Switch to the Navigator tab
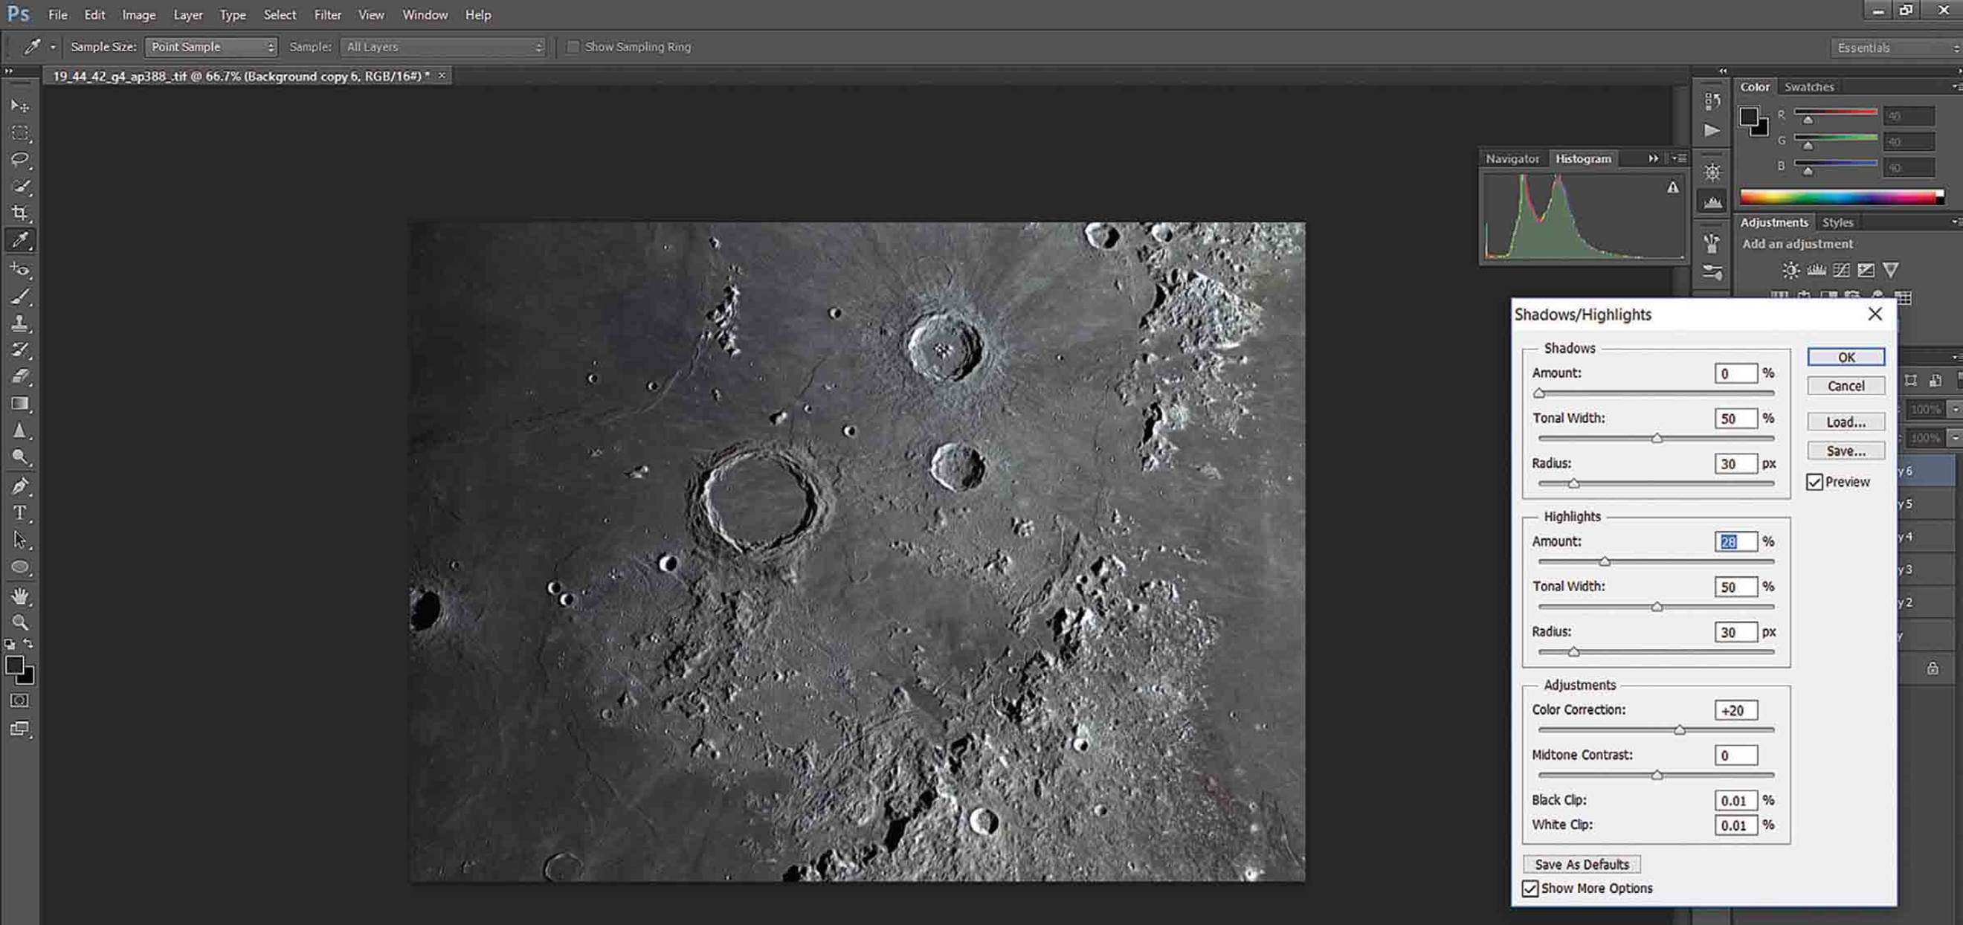This screenshot has width=1963, height=925. click(x=1512, y=158)
